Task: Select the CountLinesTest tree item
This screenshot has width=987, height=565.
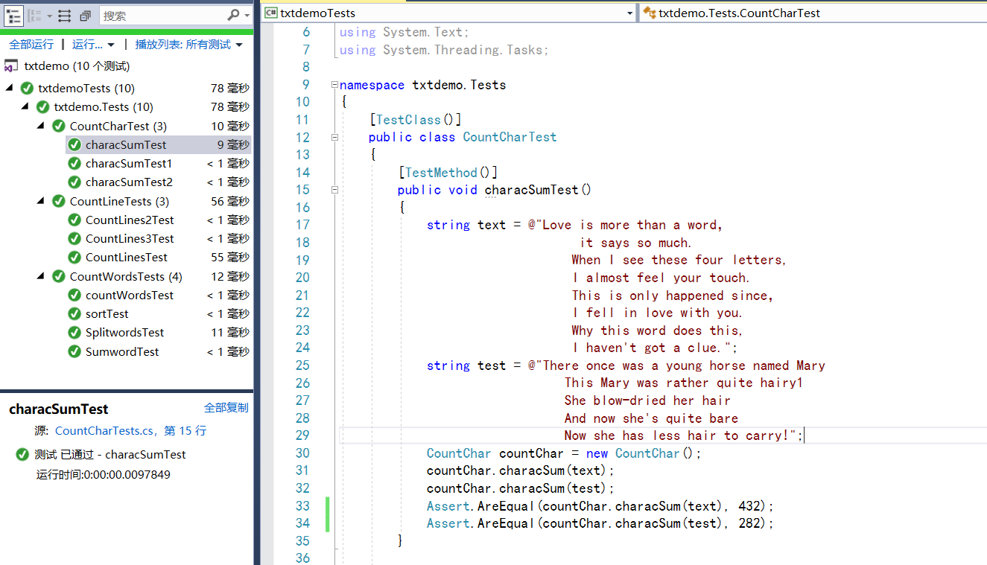Action: click(x=127, y=258)
